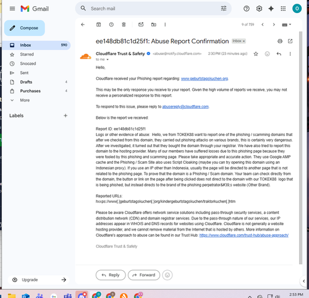
Task: Open the Inbox folder
Action: point(36,45)
